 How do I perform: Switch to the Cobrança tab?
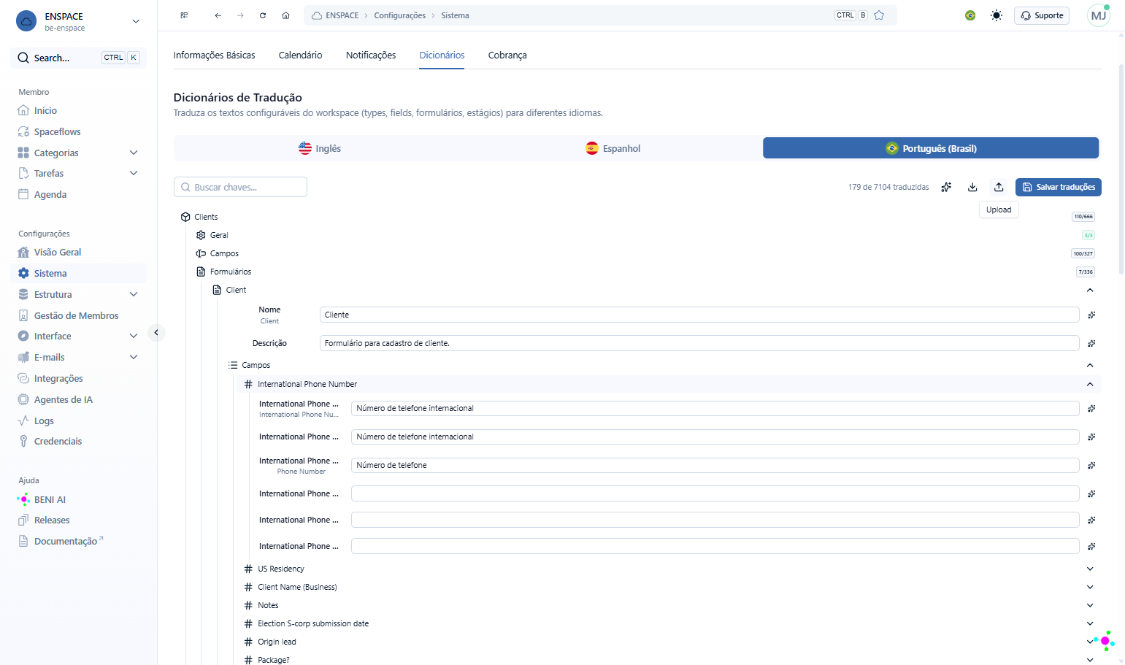click(x=507, y=55)
